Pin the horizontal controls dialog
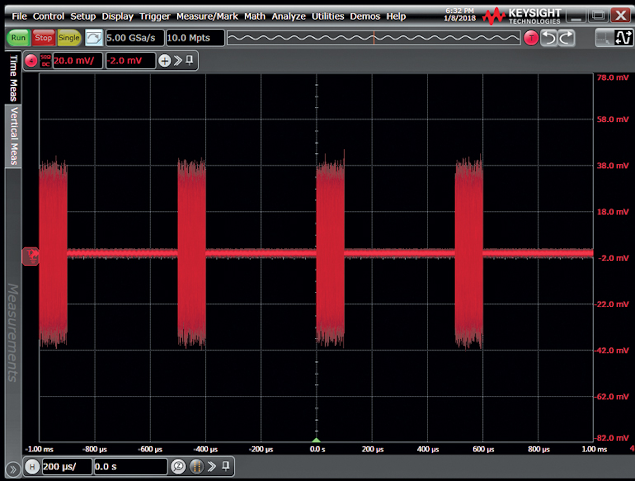Screen dimensions: 635x481 point(226,466)
